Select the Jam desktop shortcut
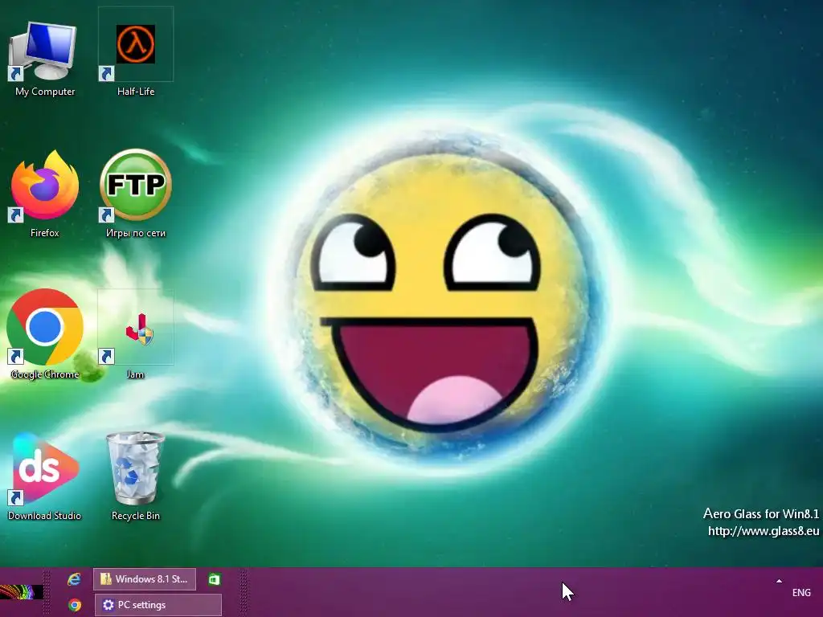 point(135,333)
